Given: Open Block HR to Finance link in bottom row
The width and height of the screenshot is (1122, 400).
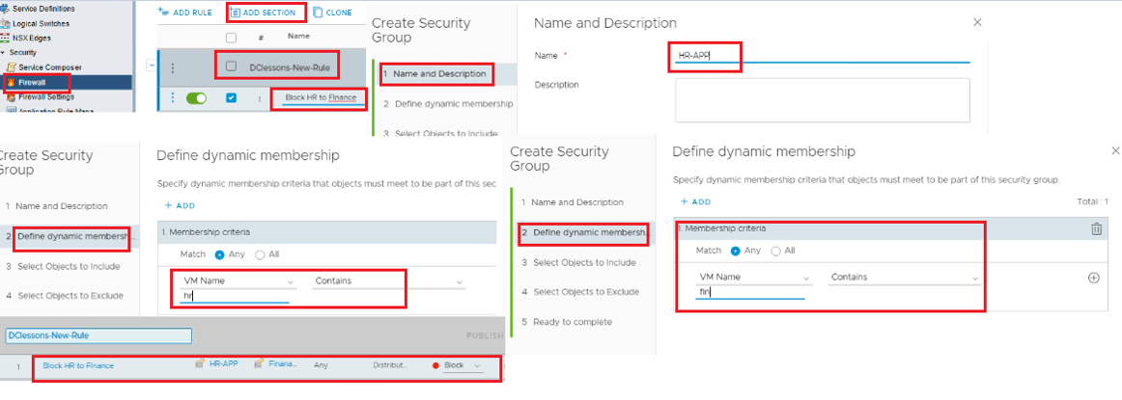Looking at the screenshot, I should click(78, 365).
